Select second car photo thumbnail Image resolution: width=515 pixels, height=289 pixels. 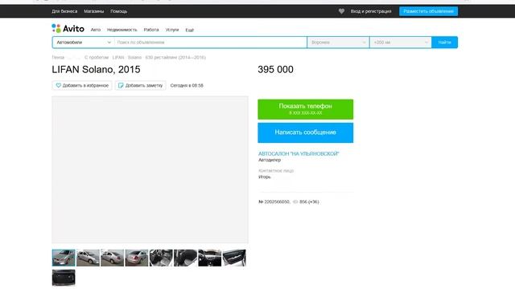(x=88, y=258)
